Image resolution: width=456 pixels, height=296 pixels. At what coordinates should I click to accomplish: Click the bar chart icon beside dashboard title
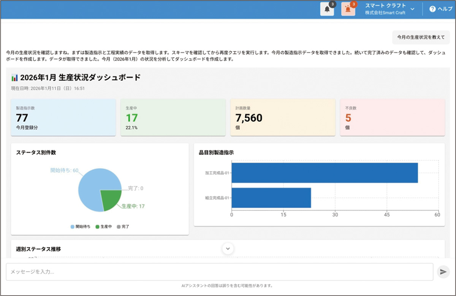(x=15, y=78)
